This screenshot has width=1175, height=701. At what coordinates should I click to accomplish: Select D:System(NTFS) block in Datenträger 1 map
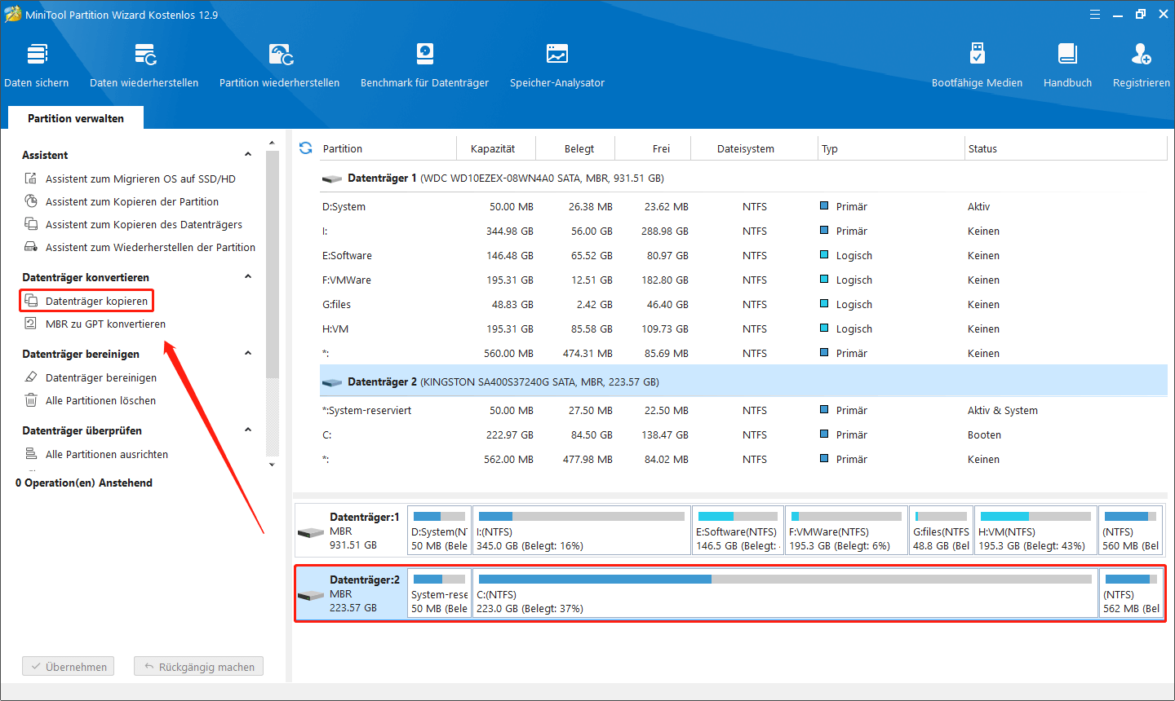[x=440, y=531]
